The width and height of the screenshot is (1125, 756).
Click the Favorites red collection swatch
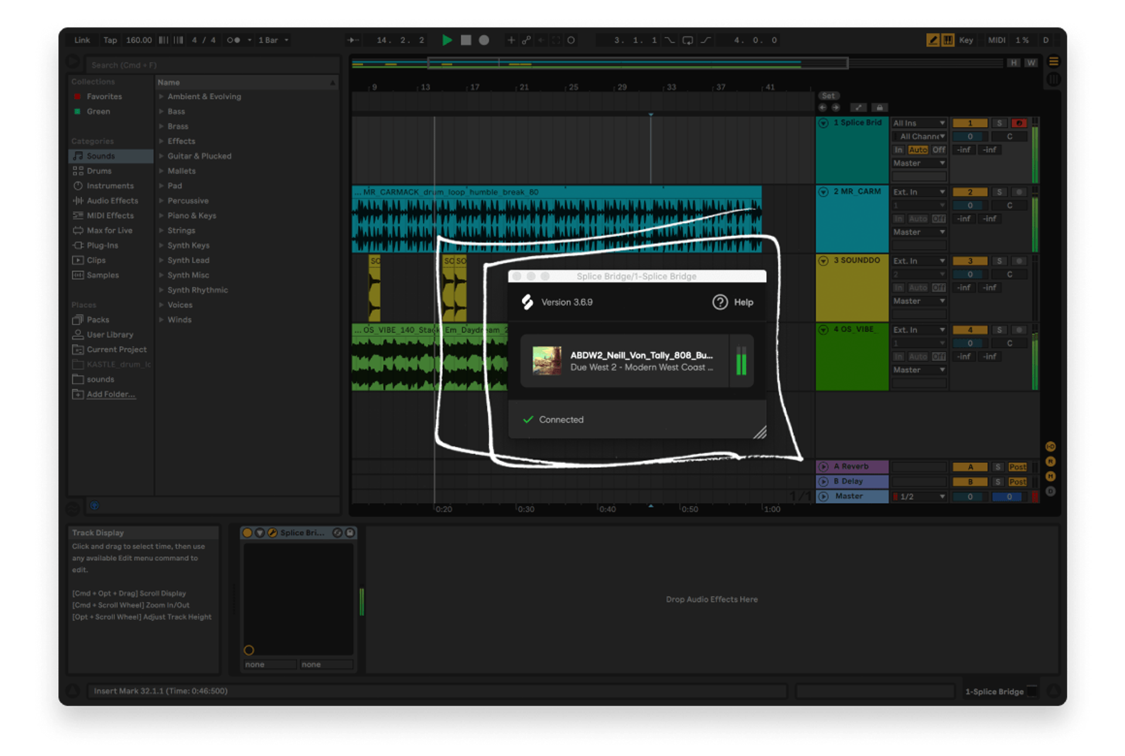click(x=77, y=97)
